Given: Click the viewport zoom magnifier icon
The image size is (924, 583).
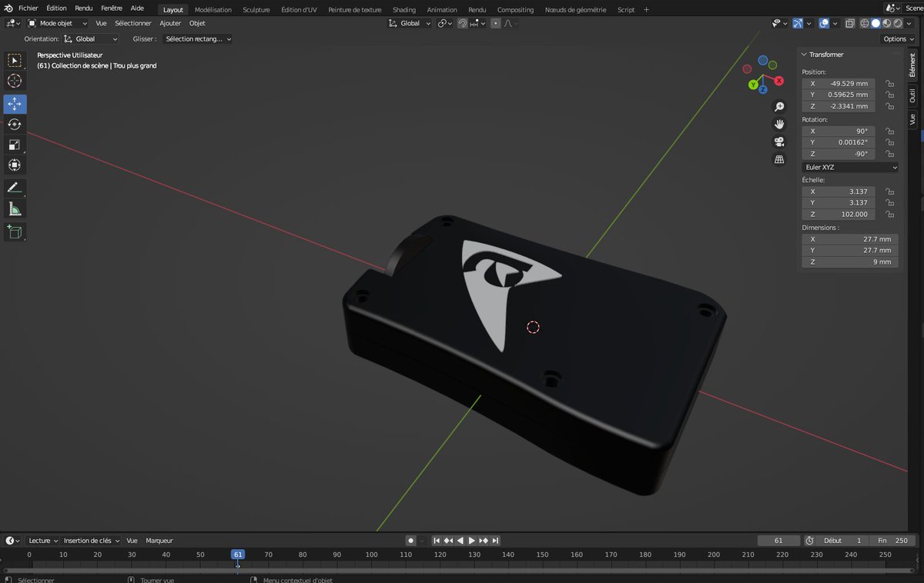Looking at the screenshot, I should pos(778,106).
